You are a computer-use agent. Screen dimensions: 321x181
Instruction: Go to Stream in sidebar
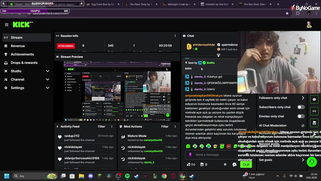[x=27, y=37]
